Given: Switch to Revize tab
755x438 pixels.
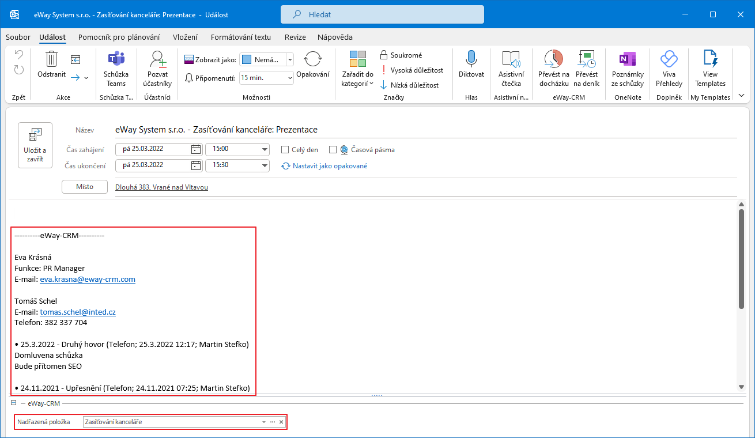Looking at the screenshot, I should [x=295, y=37].
